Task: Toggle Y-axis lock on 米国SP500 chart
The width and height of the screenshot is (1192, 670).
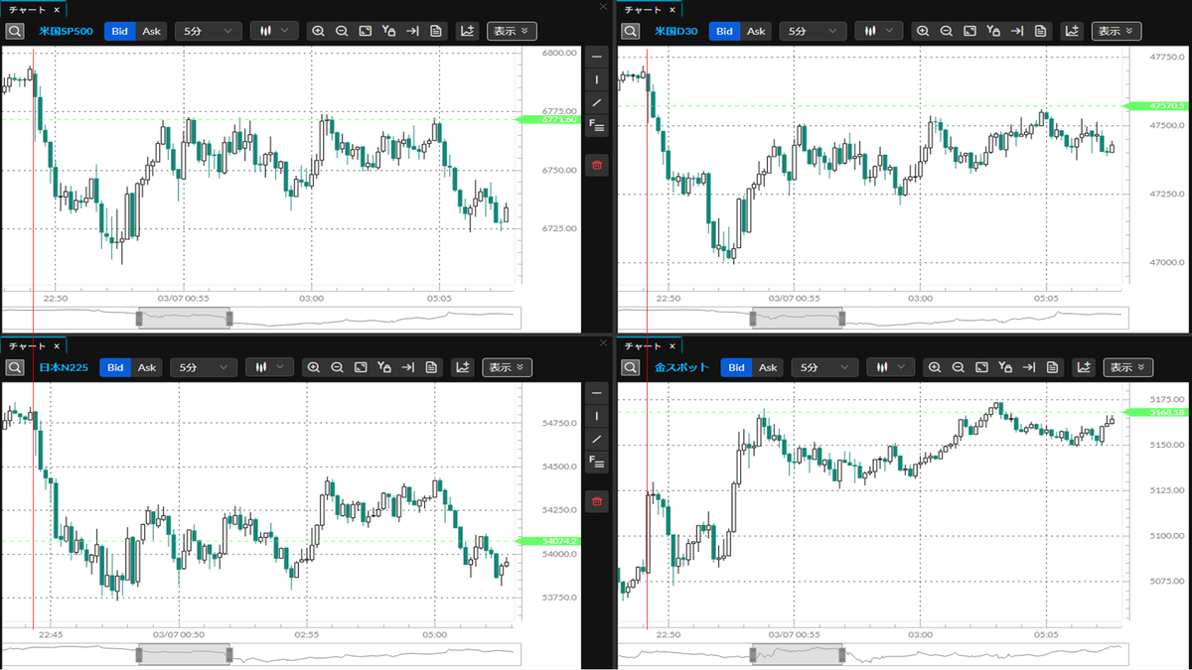Action: pos(389,31)
